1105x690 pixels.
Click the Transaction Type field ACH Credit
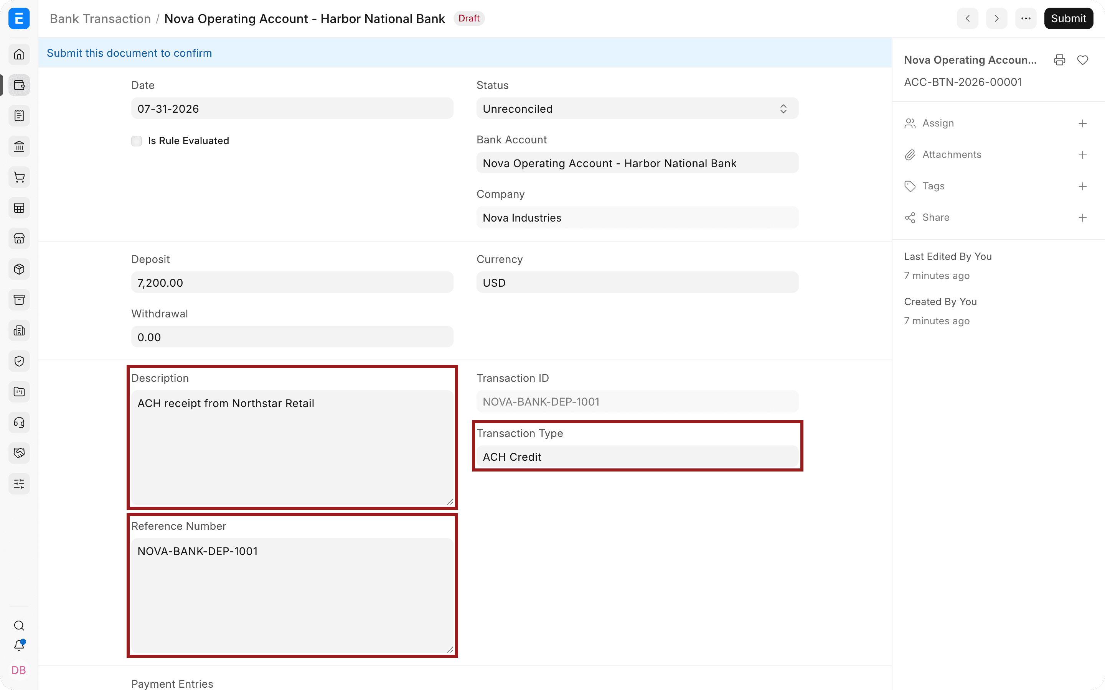(637, 456)
